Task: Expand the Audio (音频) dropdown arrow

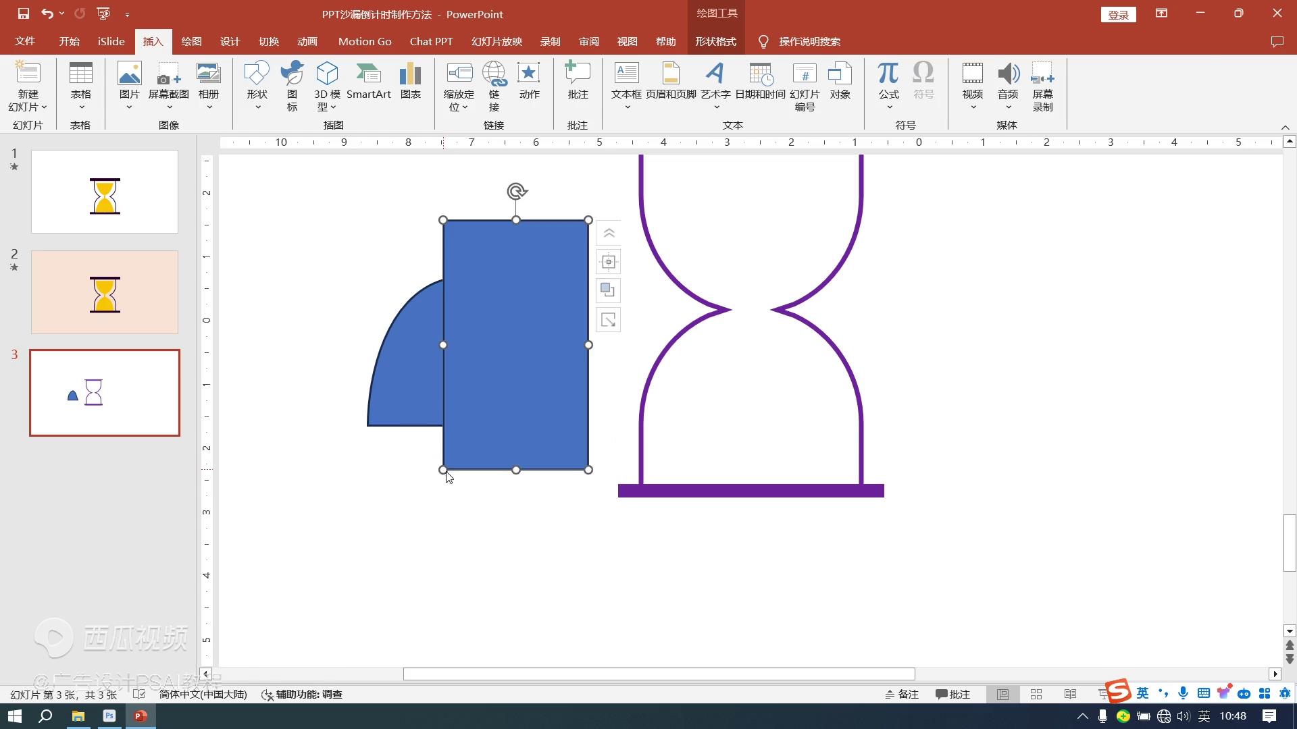Action: tap(1008, 107)
